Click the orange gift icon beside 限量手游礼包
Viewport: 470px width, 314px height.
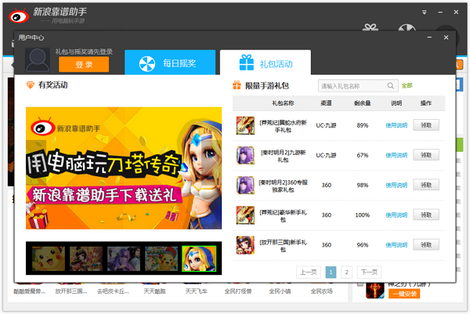point(237,85)
